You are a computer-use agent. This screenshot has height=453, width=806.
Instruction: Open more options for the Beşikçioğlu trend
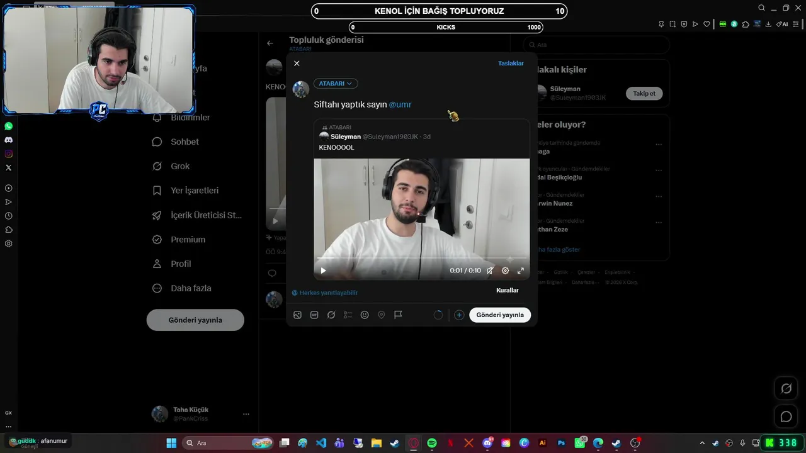coord(659,171)
